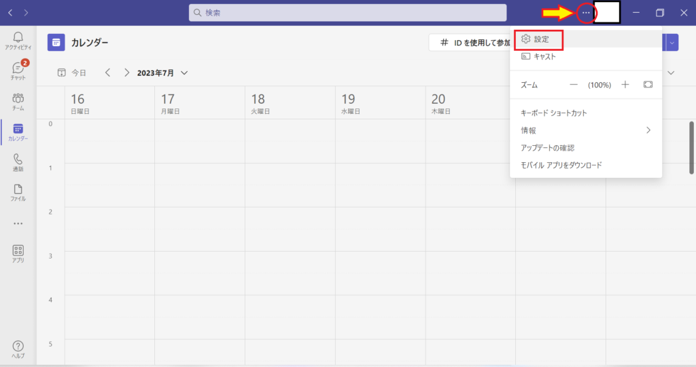The height and width of the screenshot is (367, 696).
Task: Open the Calls (通話) section
Action: click(18, 162)
